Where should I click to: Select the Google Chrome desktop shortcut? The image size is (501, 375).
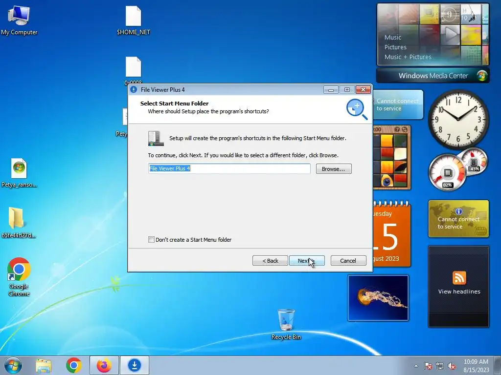[x=19, y=276]
